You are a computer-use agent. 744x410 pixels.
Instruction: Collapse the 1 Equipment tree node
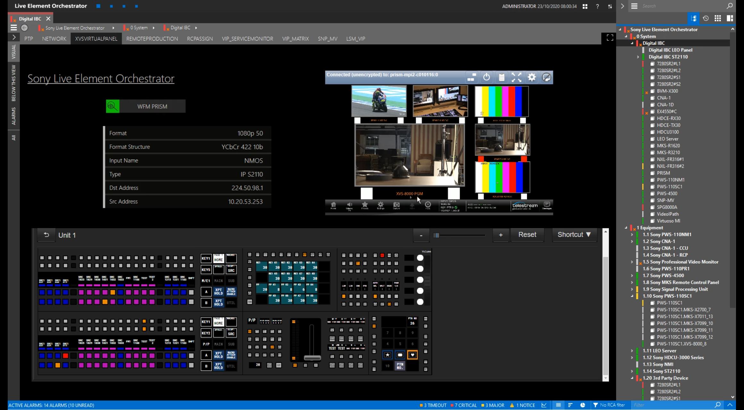click(626, 227)
